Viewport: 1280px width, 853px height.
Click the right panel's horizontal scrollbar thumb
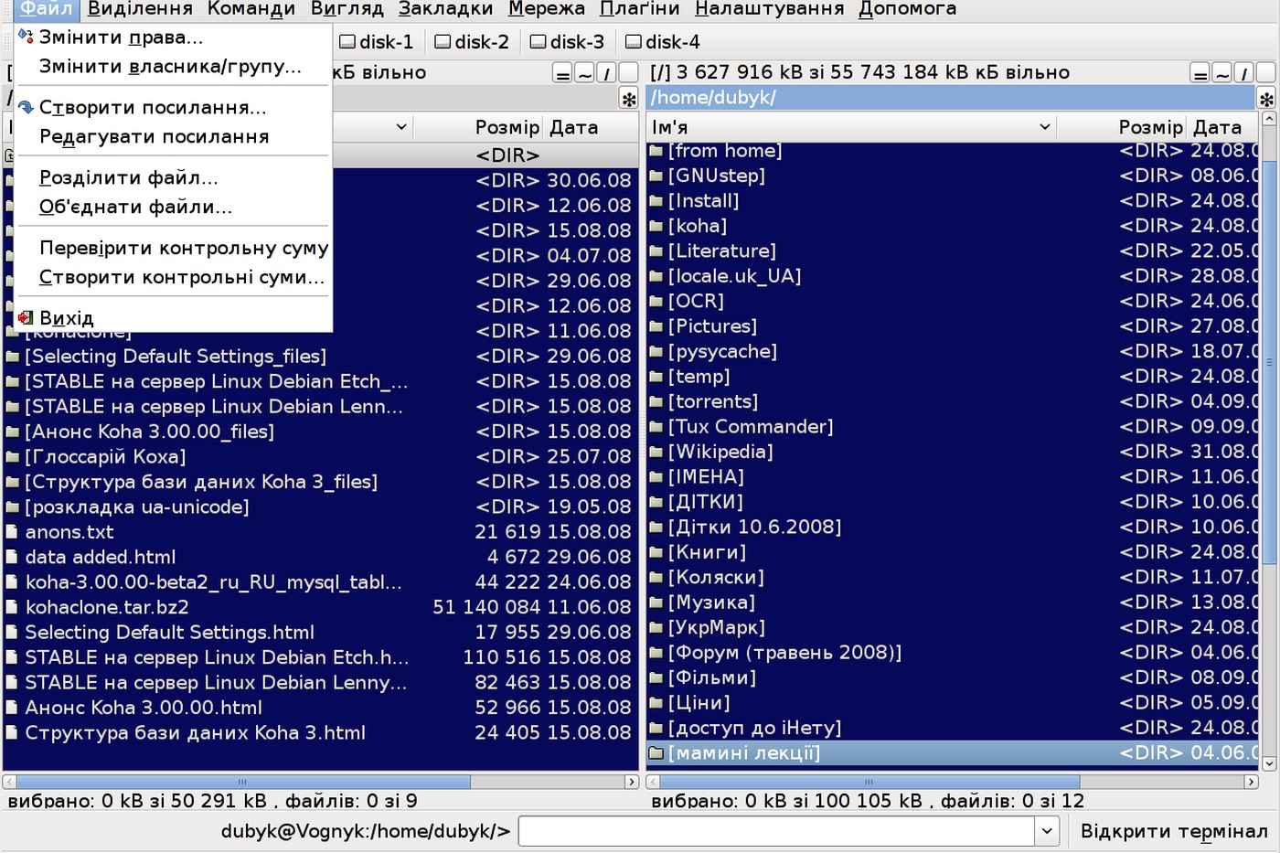click(x=869, y=782)
